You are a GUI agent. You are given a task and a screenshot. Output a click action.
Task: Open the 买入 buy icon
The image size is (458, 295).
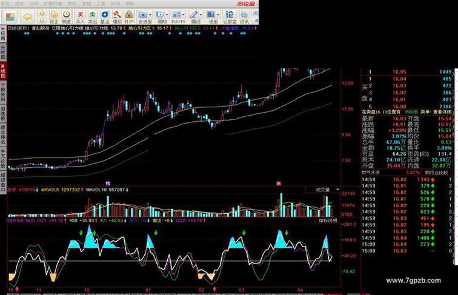[80, 17]
